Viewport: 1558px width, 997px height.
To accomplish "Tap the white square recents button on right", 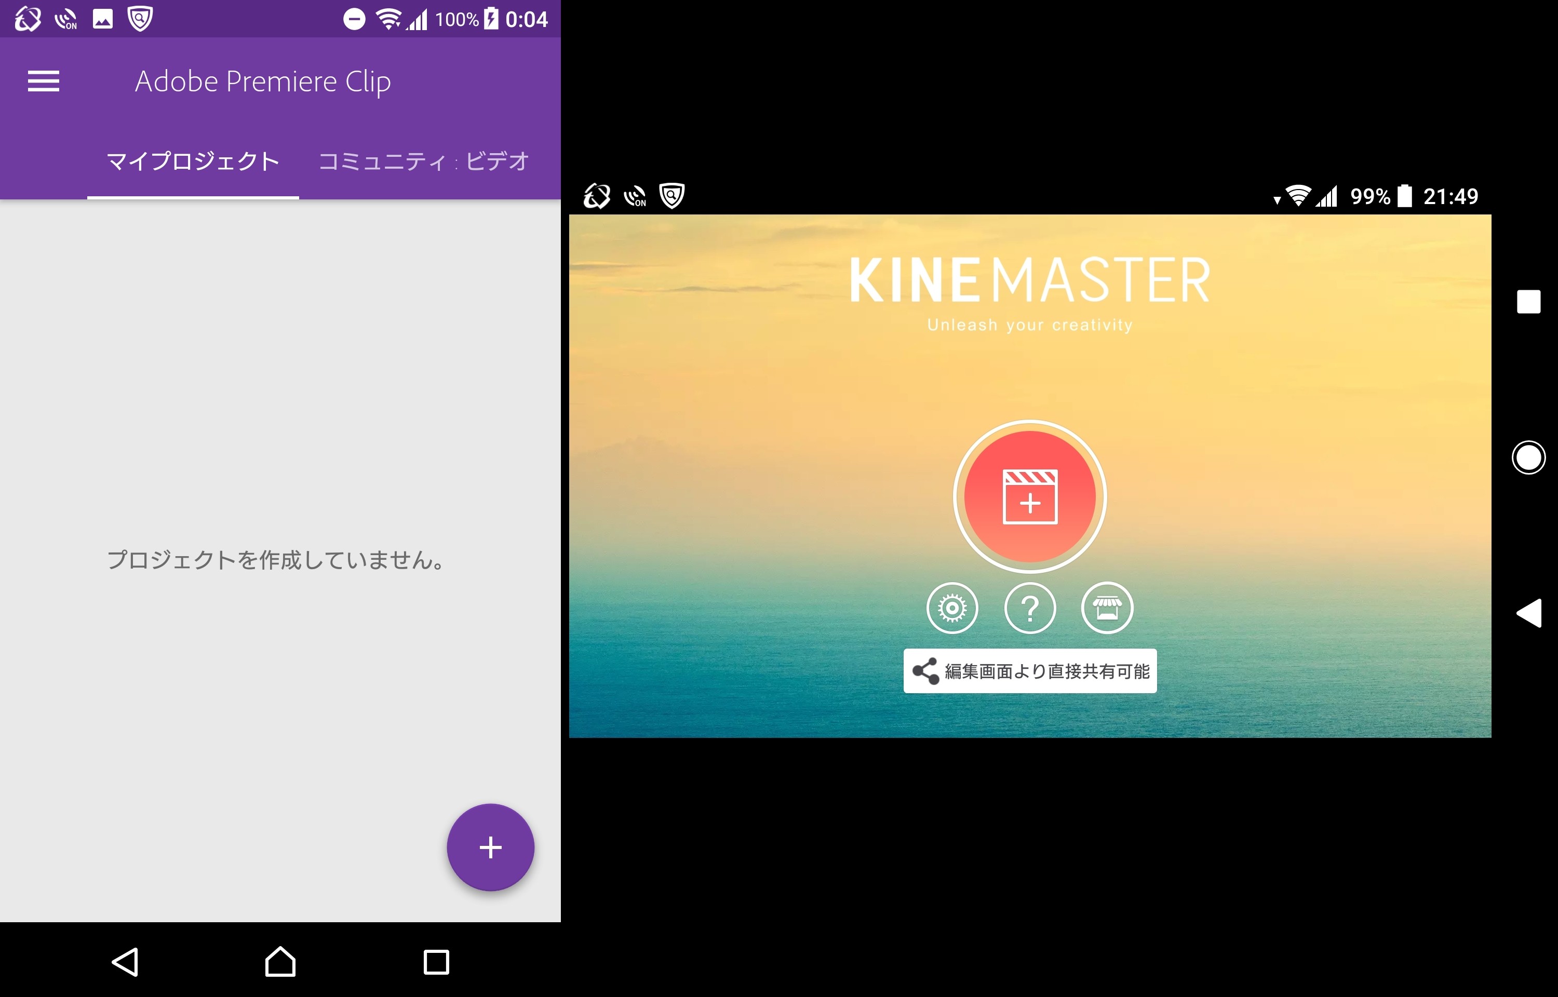I will (1528, 302).
